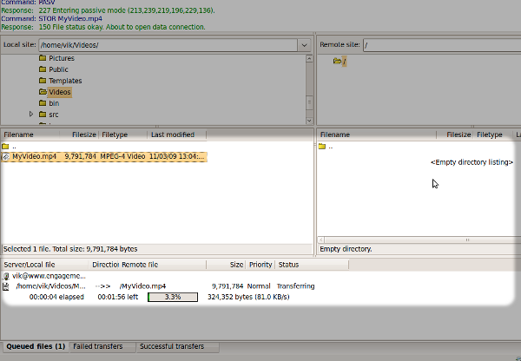Click the 00:00:04 elapsed time text
The width and height of the screenshot is (521, 361).
pyautogui.click(x=56, y=297)
